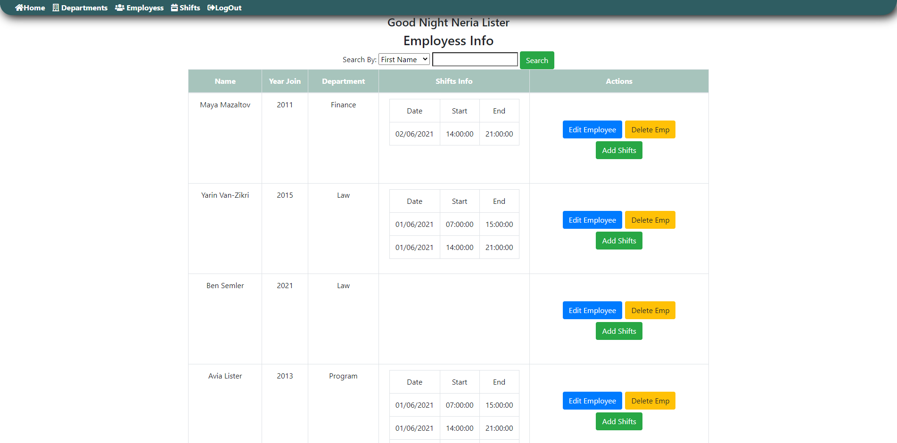Click the green Search button
Screen dimensions: 897x443
coord(537,60)
